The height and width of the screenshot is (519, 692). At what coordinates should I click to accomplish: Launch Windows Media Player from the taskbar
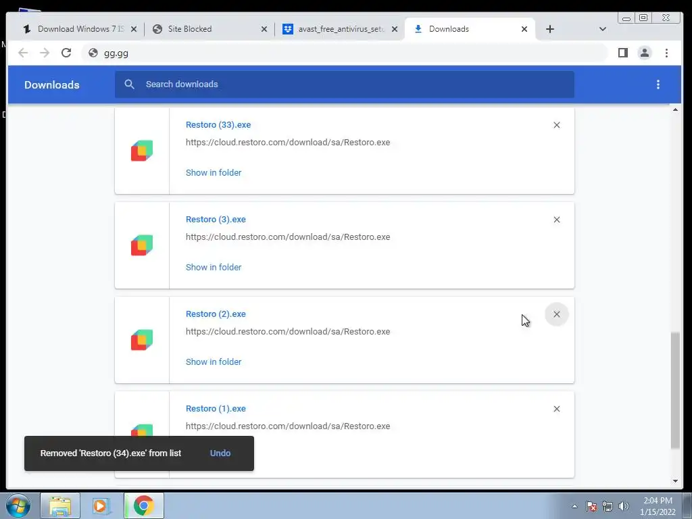(x=101, y=505)
